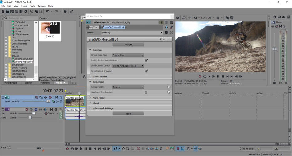Click audio track Vol slider handle
Screen dimensions: 292x156
tap(34, 113)
